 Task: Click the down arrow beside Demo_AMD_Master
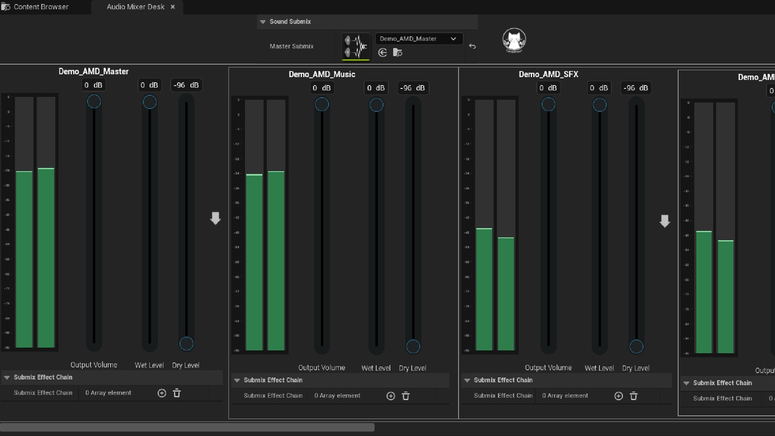pyautogui.click(x=215, y=218)
